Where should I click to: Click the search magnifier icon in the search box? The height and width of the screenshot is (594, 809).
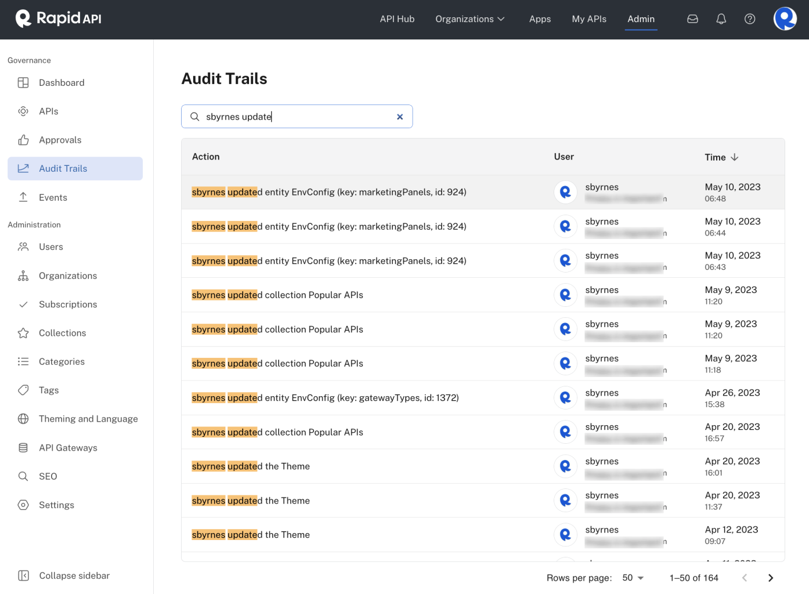[195, 117]
